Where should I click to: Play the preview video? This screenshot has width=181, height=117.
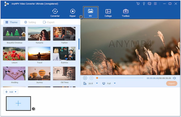pos(85,78)
